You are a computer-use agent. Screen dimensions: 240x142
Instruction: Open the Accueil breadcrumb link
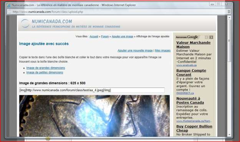[x=94, y=36]
